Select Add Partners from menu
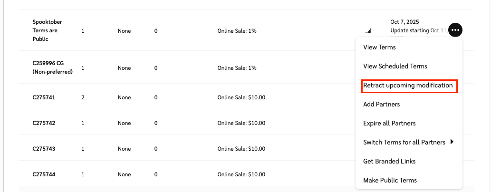Image resolution: width=491 pixels, height=192 pixels. 381,104
